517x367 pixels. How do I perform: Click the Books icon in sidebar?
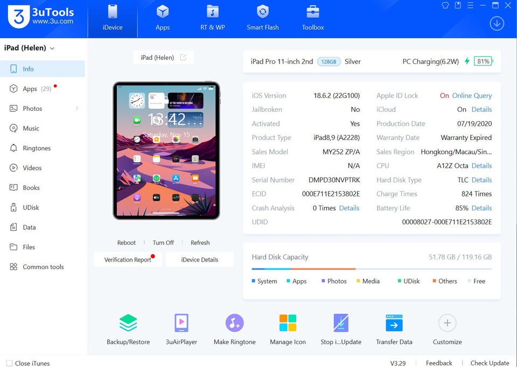pos(13,187)
